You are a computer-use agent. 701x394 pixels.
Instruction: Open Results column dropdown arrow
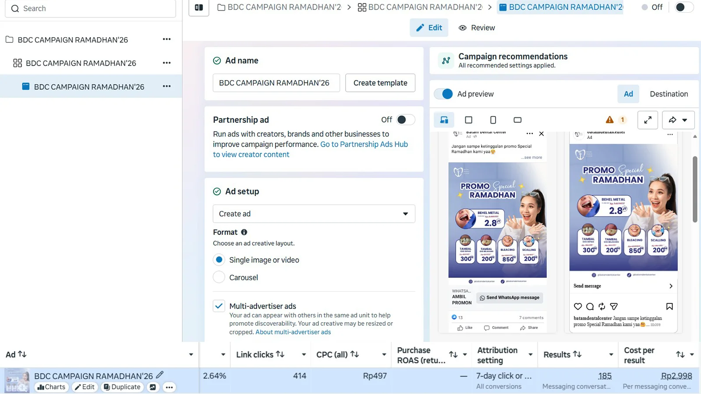point(611,355)
